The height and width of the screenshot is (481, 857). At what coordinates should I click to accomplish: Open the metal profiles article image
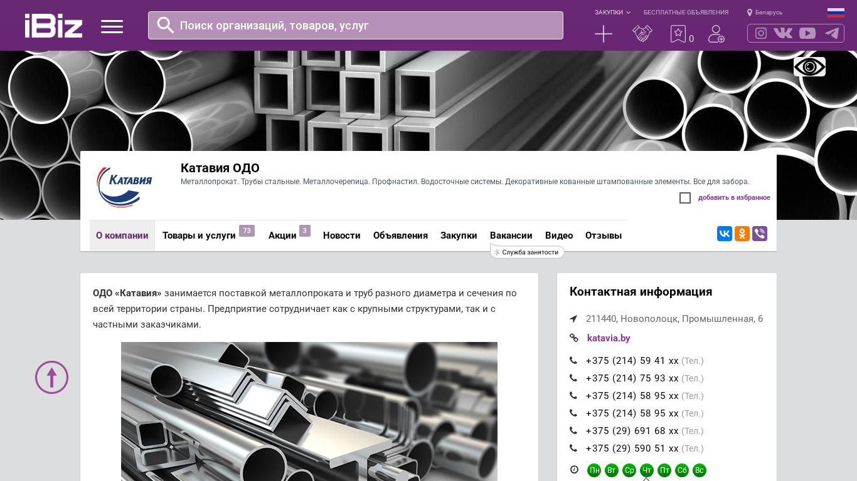tap(309, 411)
